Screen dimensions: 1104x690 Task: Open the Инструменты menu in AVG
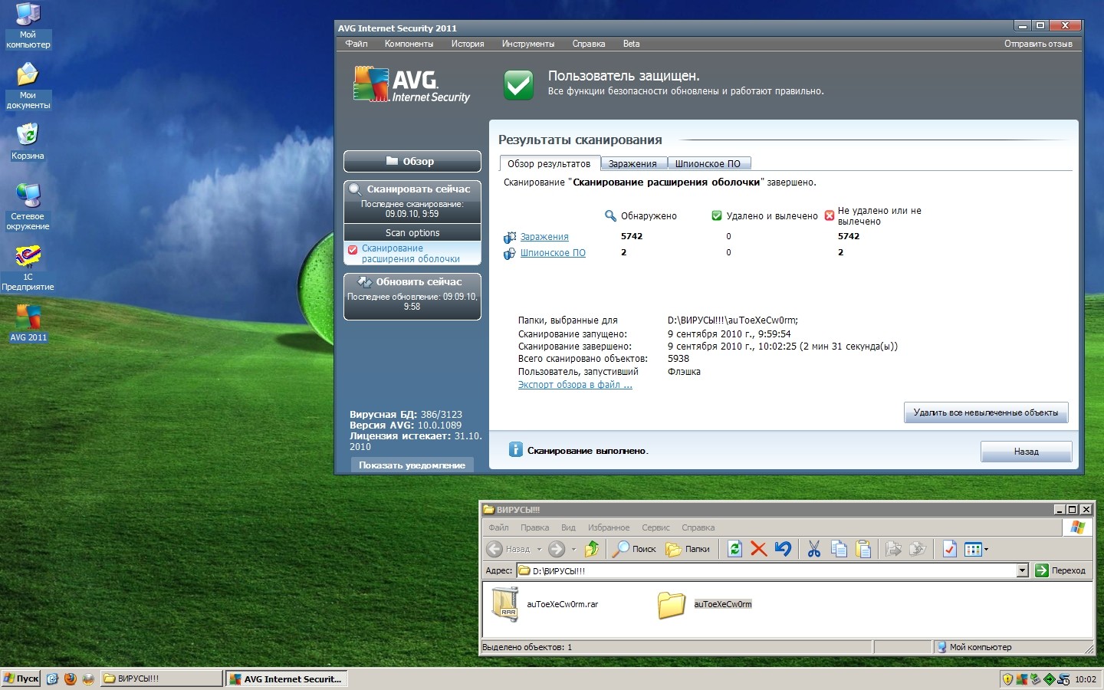(x=527, y=44)
